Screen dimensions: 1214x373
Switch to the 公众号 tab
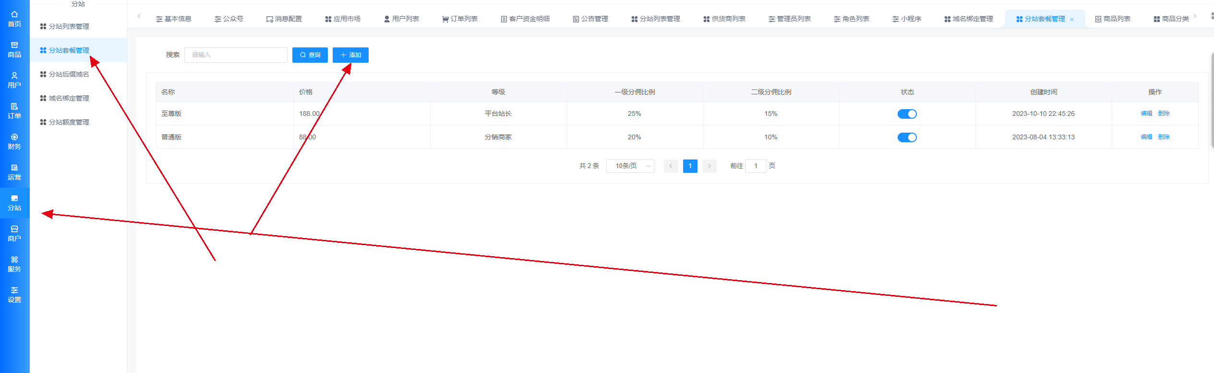(228, 19)
